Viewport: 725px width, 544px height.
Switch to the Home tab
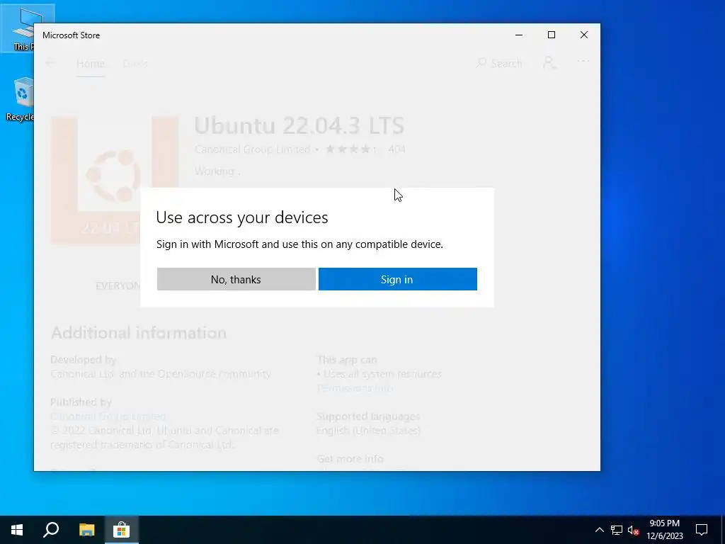pos(91,63)
